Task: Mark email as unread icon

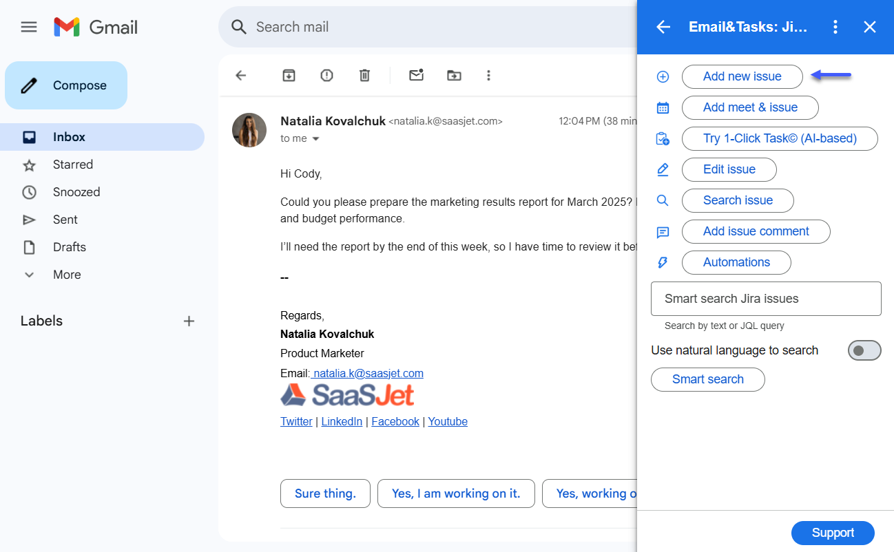Action: click(x=416, y=76)
